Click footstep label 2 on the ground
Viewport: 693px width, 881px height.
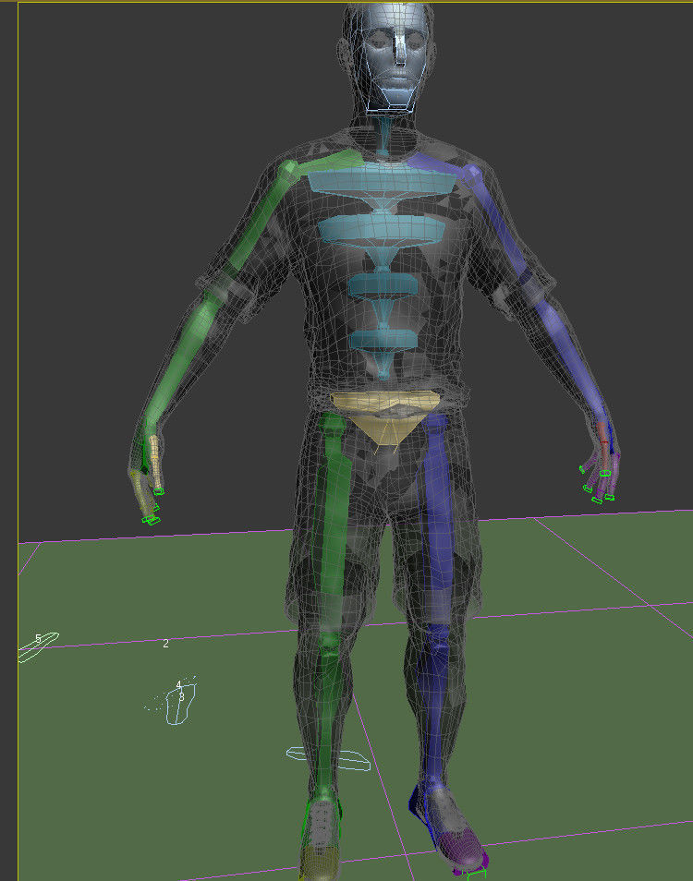point(165,644)
